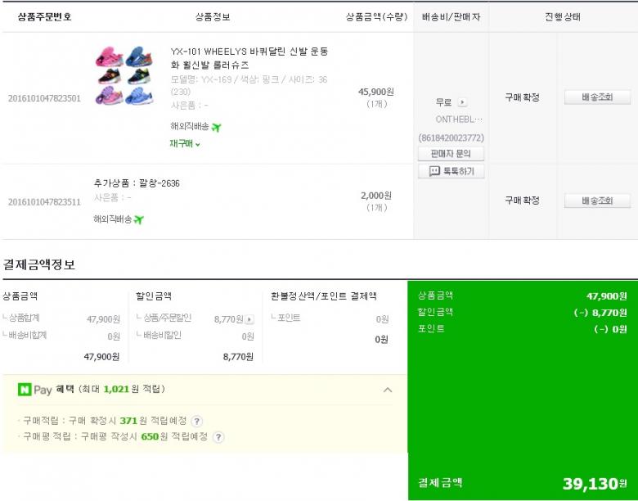The width and height of the screenshot is (638, 501).
Task: Collapse the N Pay 혜택 section chevron
Action: click(x=388, y=390)
